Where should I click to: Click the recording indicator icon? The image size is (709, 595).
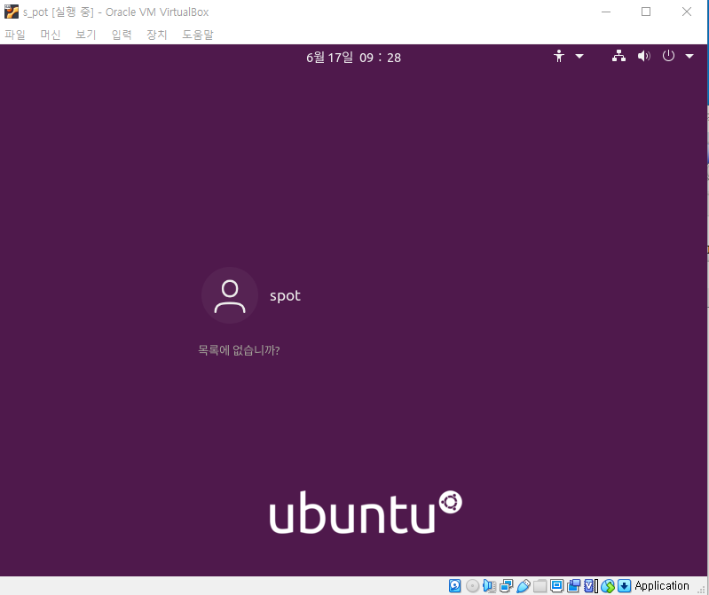574,586
